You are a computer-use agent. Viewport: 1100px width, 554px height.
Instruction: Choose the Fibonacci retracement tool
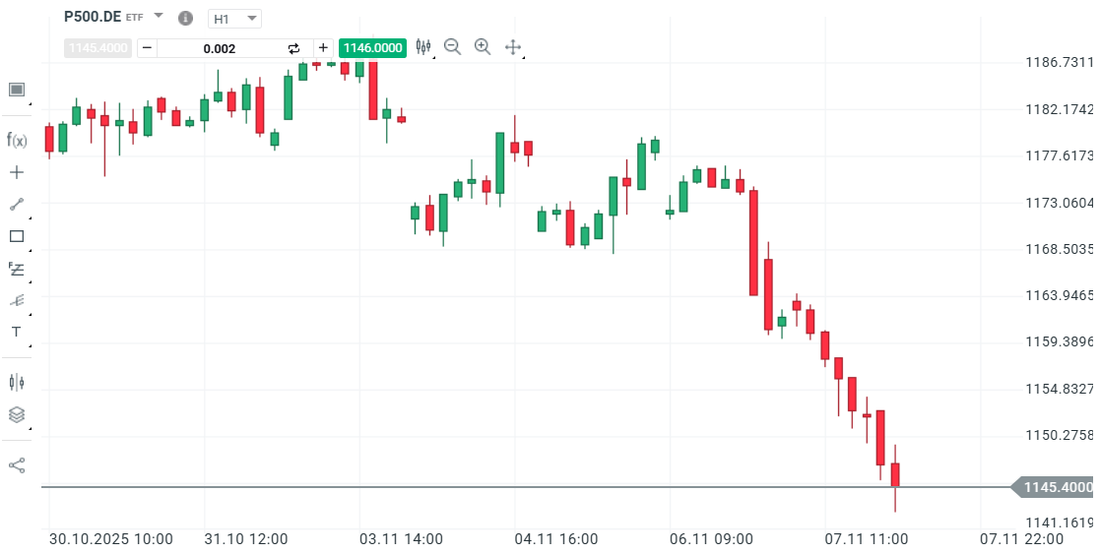click(x=17, y=269)
